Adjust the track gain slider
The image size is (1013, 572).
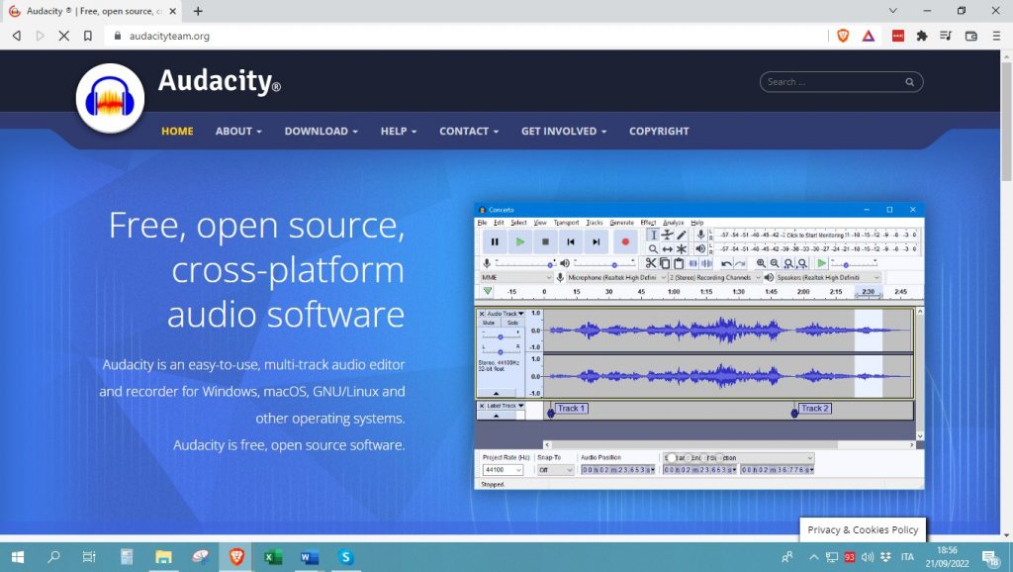tap(501, 337)
